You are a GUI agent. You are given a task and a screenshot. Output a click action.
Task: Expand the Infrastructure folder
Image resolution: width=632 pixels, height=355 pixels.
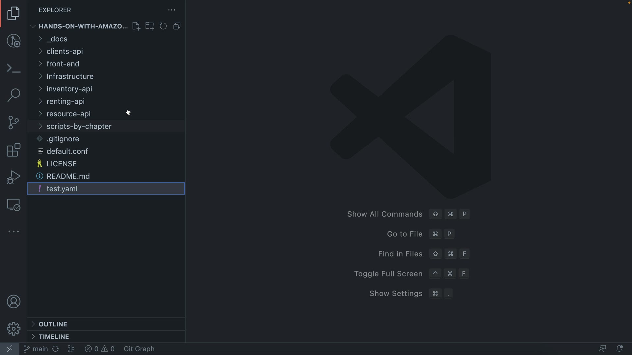[x=70, y=76]
